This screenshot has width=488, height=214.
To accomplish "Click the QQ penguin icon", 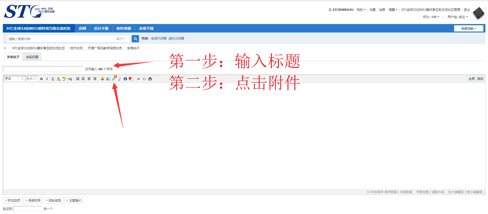I will [150, 79].
